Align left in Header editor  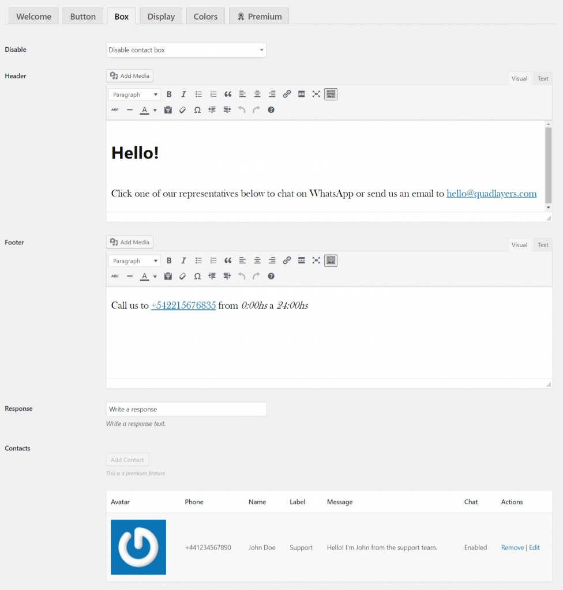click(x=242, y=94)
